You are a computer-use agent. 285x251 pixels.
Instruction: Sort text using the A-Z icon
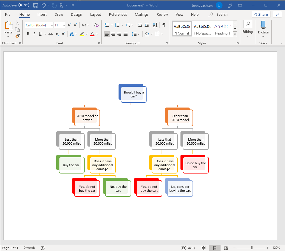pyautogui.click(x=155, y=25)
